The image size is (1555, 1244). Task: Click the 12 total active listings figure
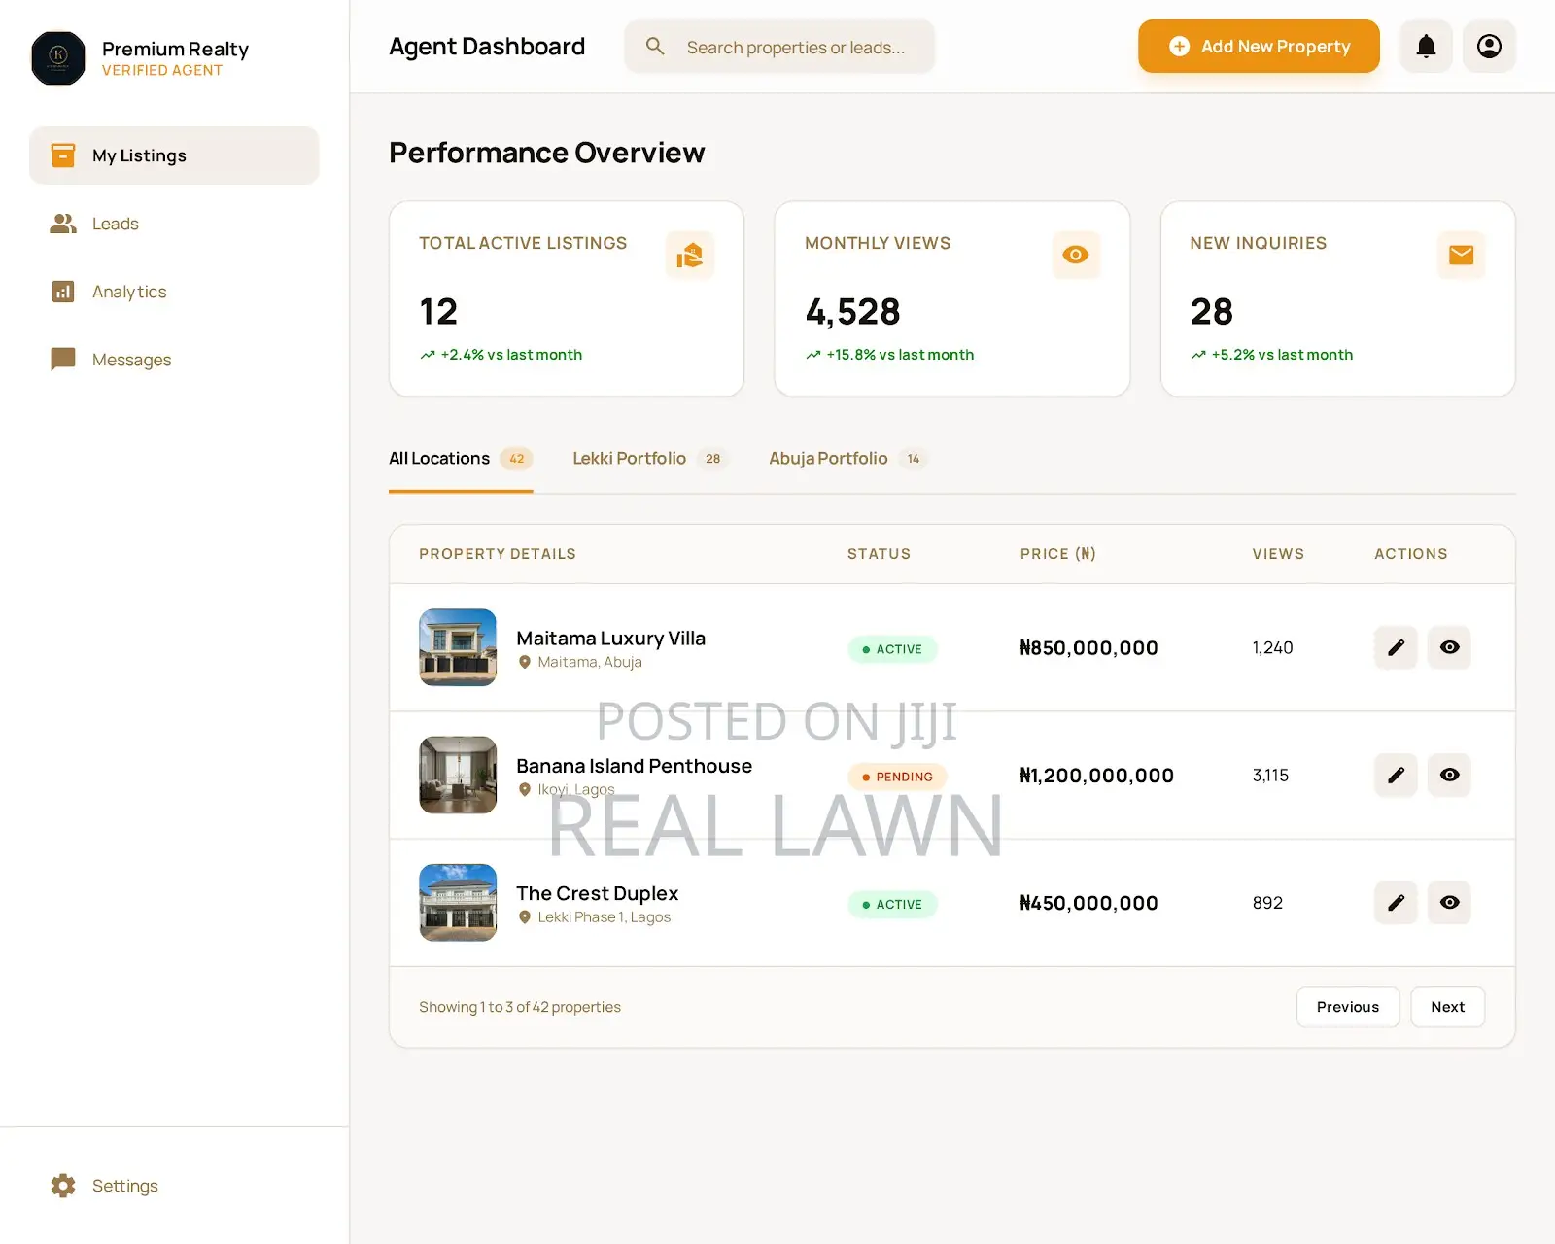[x=438, y=312]
